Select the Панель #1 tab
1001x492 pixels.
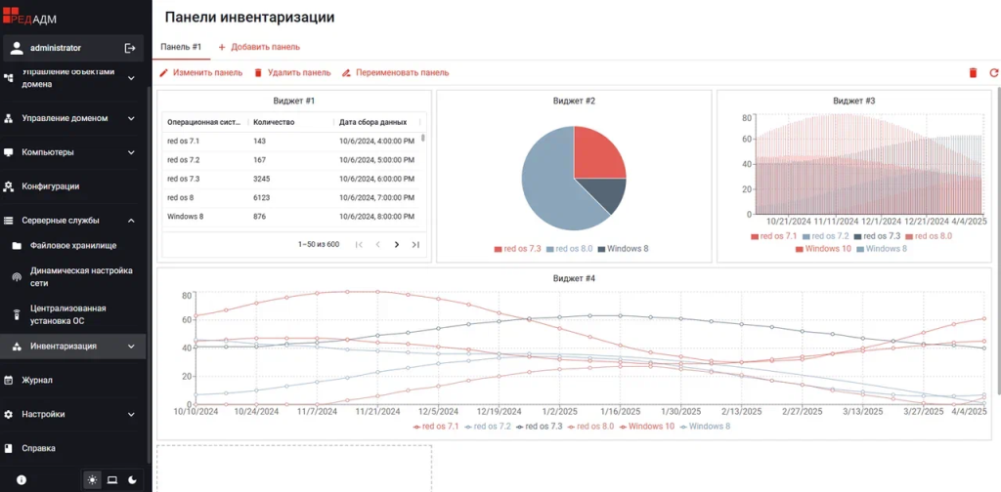(181, 47)
